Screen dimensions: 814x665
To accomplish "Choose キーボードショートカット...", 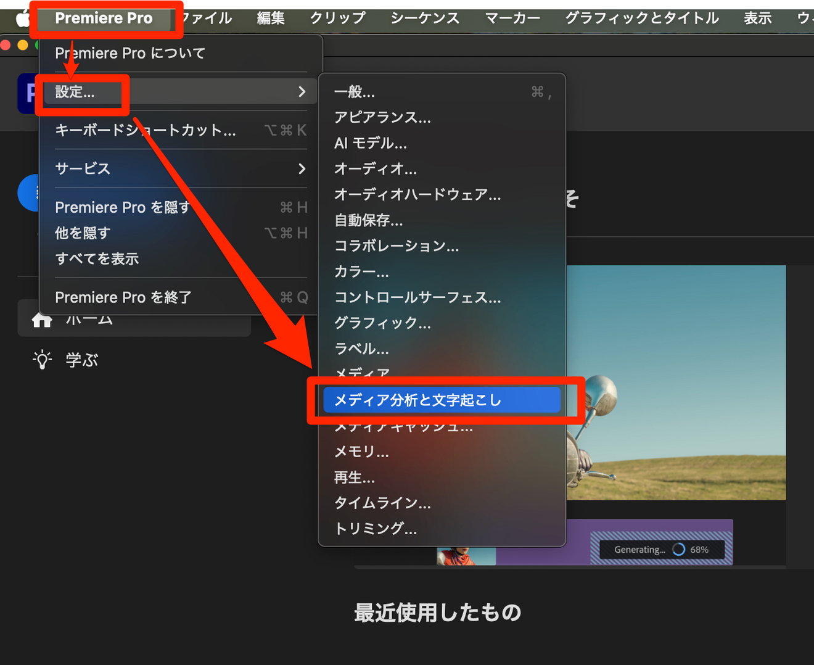I will pyautogui.click(x=180, y=130).
